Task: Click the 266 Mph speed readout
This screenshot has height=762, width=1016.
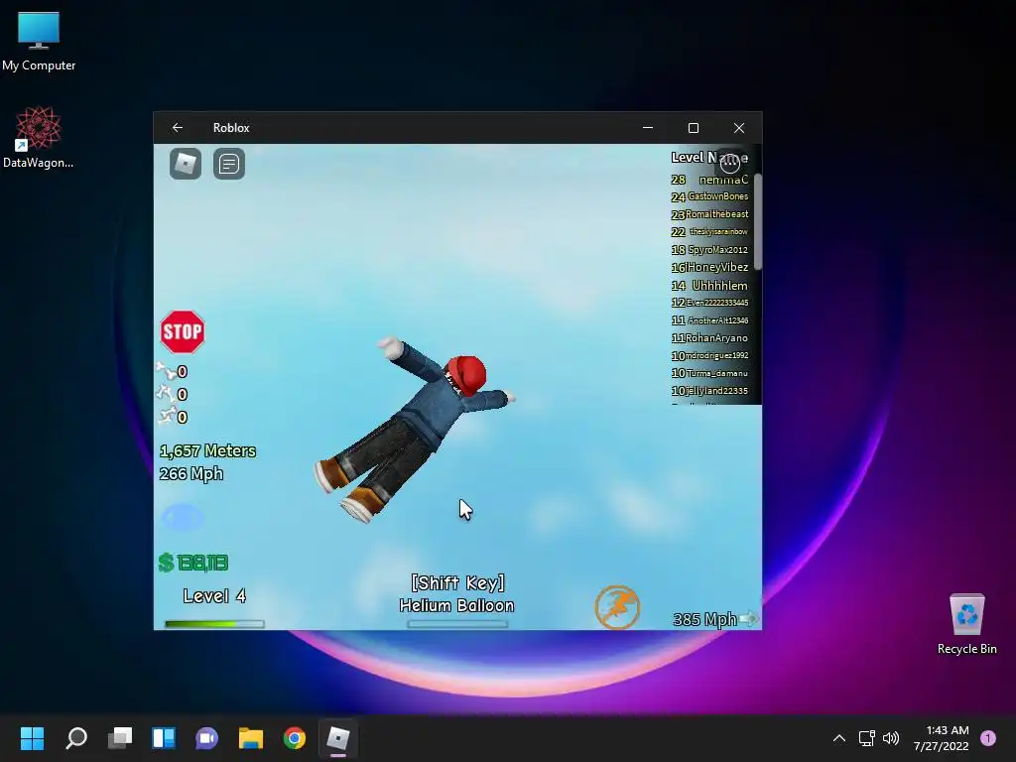Action: click(191, 473)
